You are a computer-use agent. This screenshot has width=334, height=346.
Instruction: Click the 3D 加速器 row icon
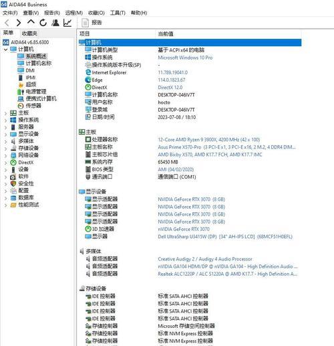click(88, 229)
